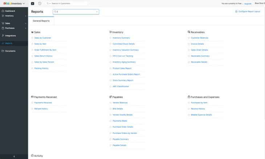
Task: Open the recent history clock icon
Action: pos(40,3)
